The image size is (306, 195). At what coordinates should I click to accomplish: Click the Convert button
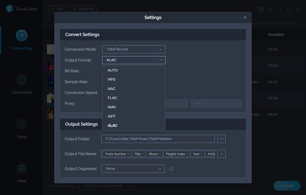tap(287, 186)
